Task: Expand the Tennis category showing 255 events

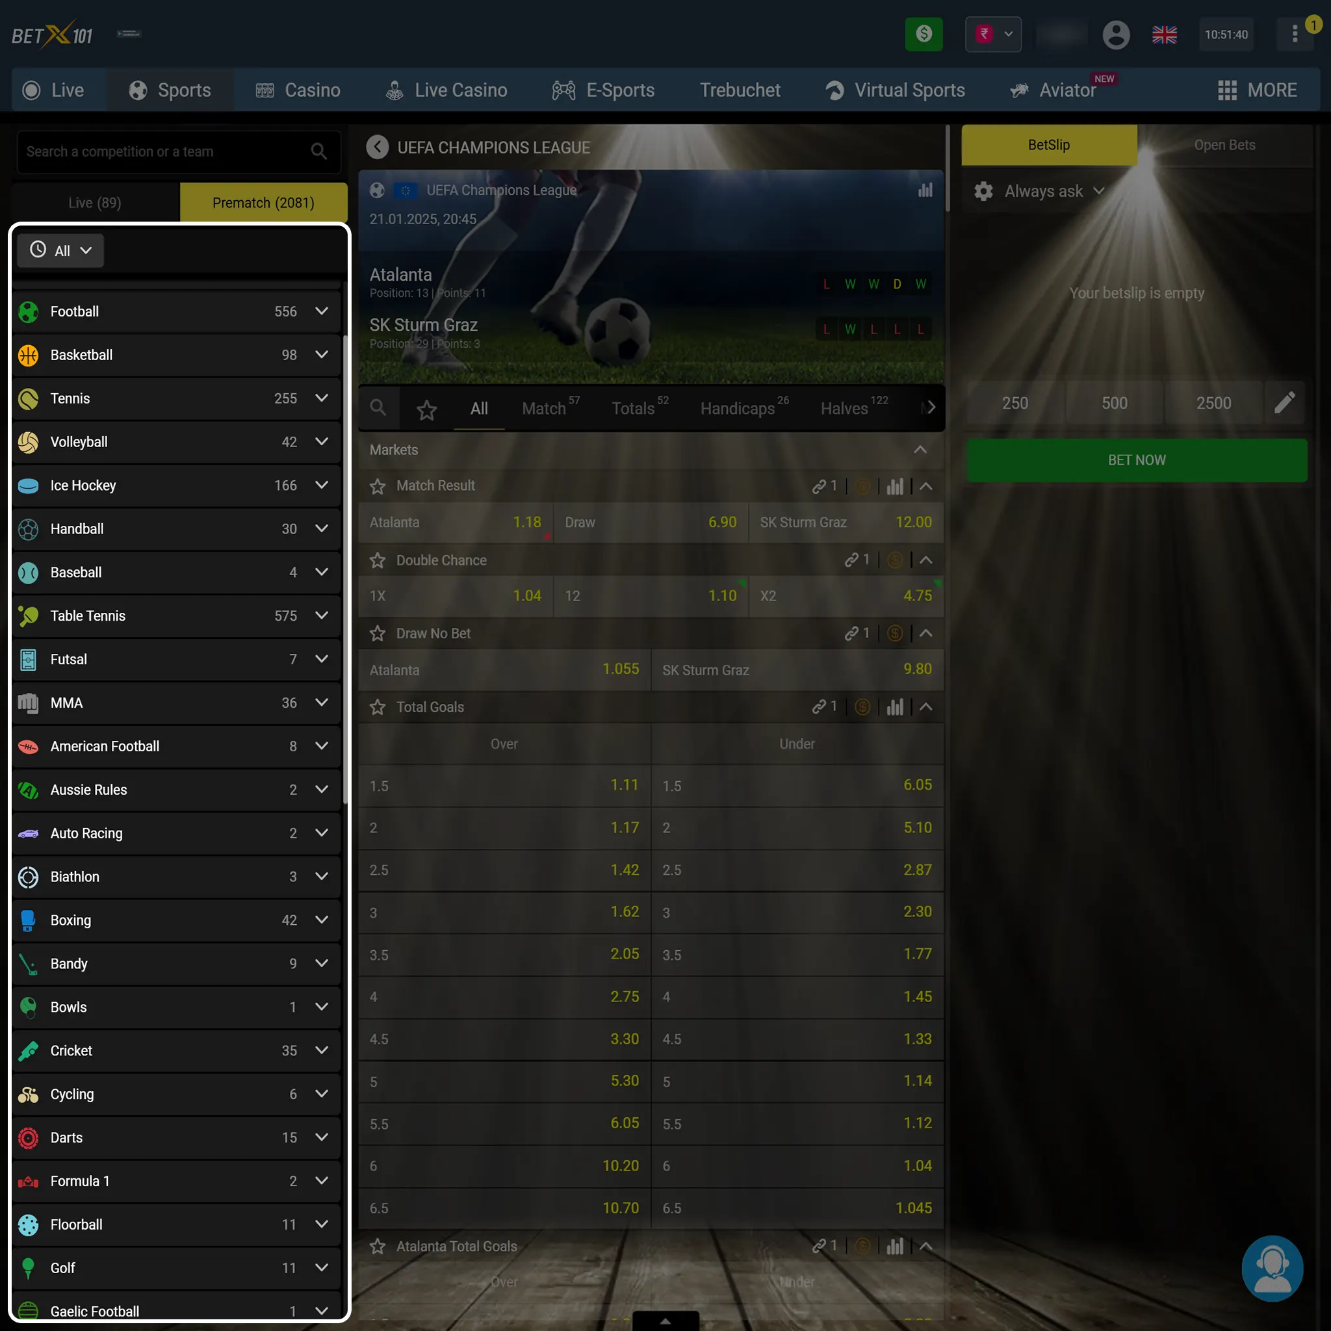Action: click(322, 397)
